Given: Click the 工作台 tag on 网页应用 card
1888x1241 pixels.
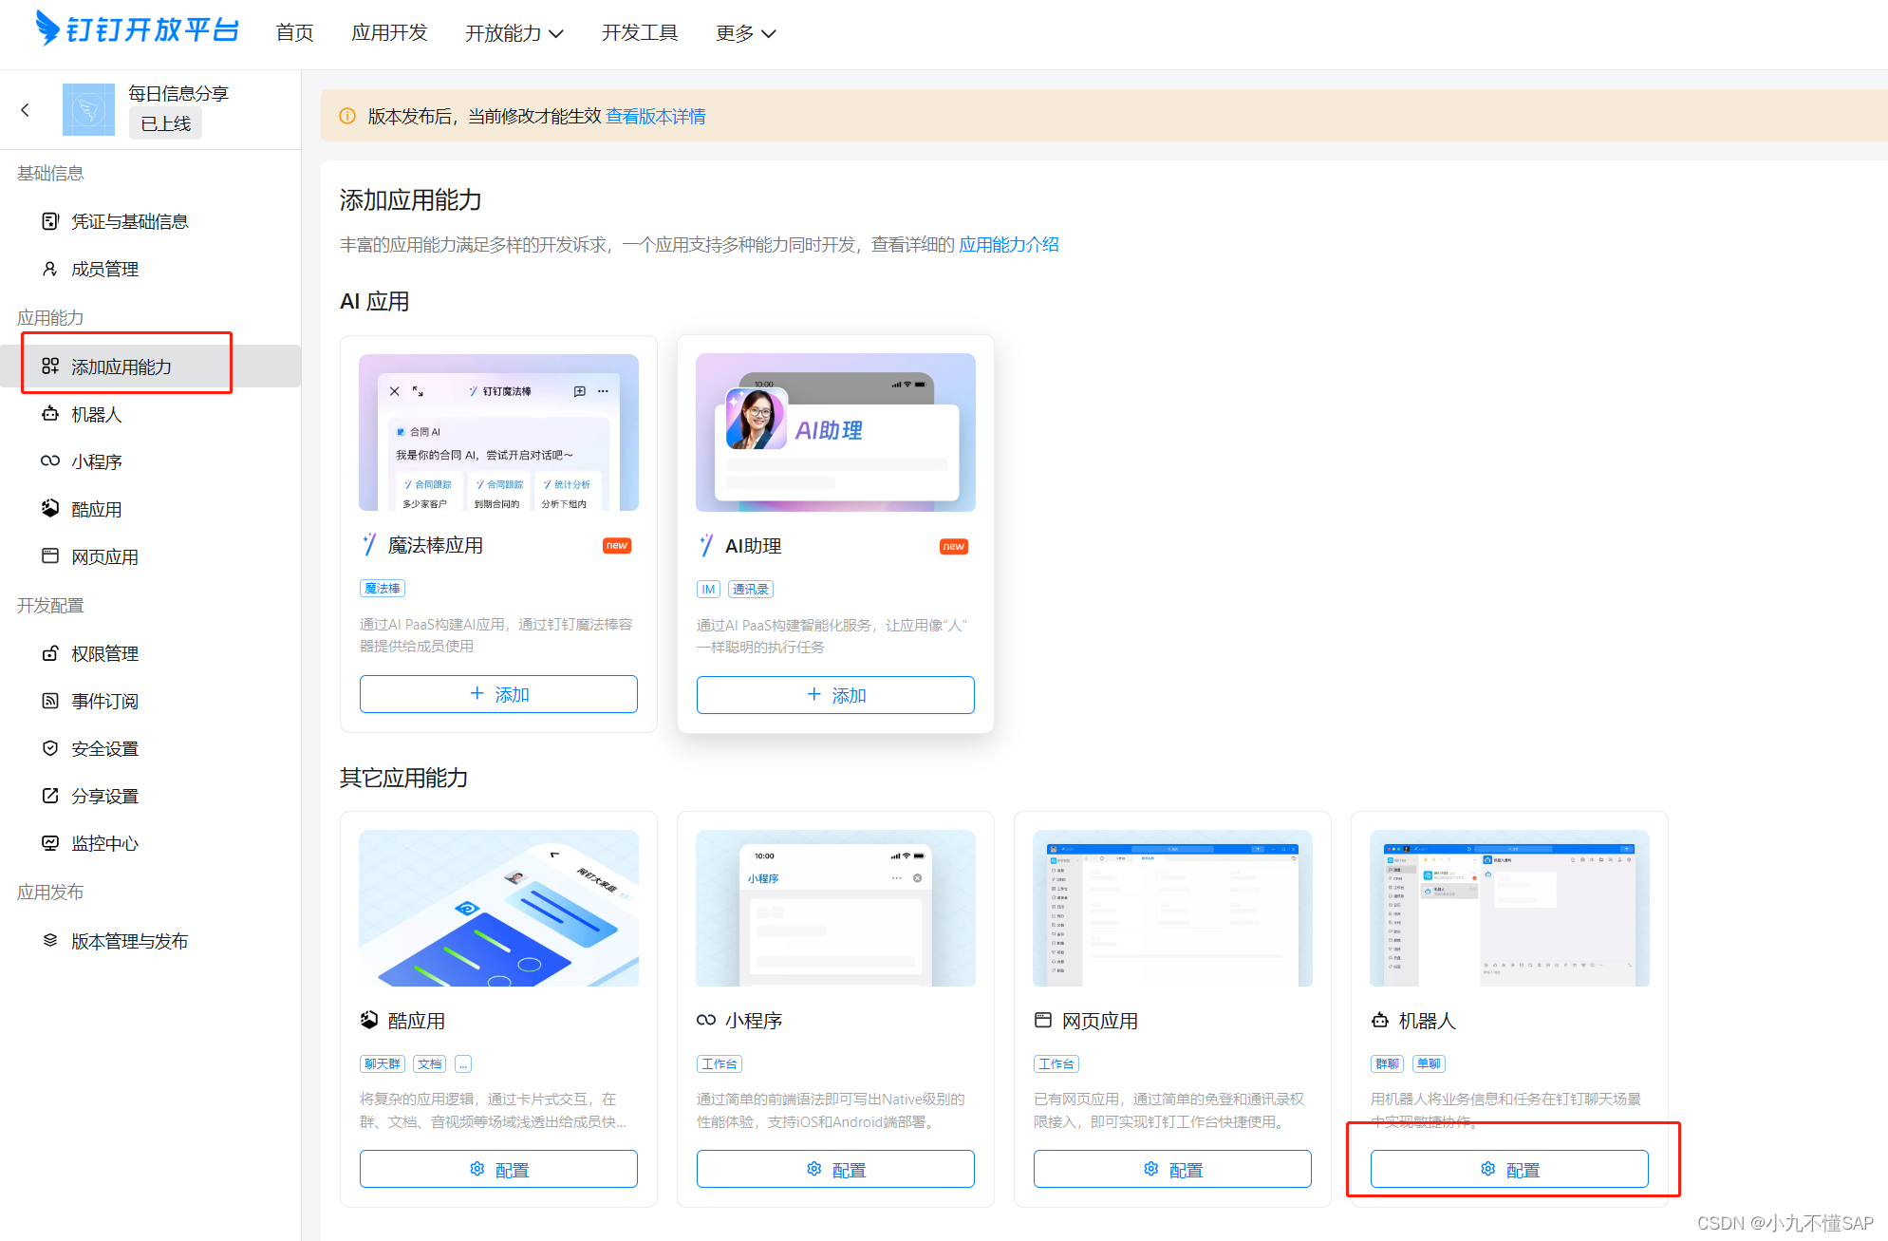Looking at the screenshot, I should pyautogui.click(x=1056, y=1064).
